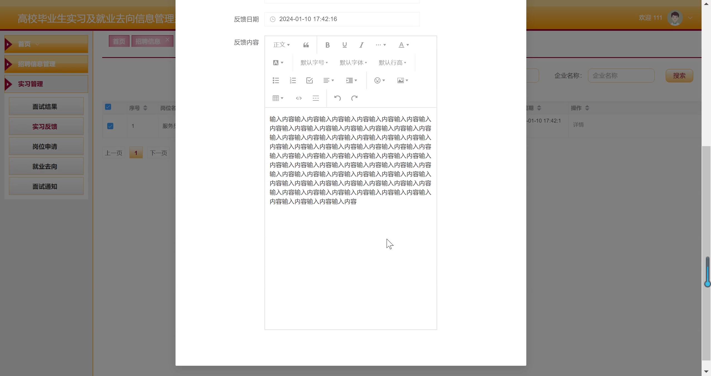Click the 搜索 search button
711x376 pixels.
pyautogui.click(x=679, y=76)
